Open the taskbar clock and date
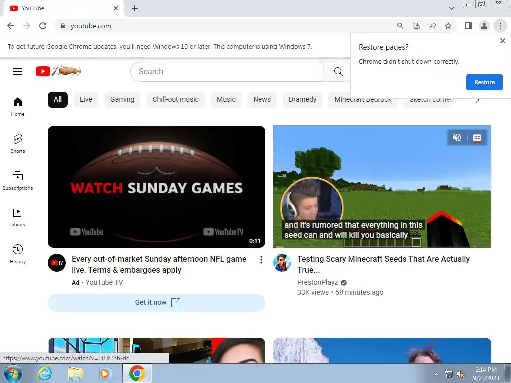The image size is (511, 383). [486, 374]
